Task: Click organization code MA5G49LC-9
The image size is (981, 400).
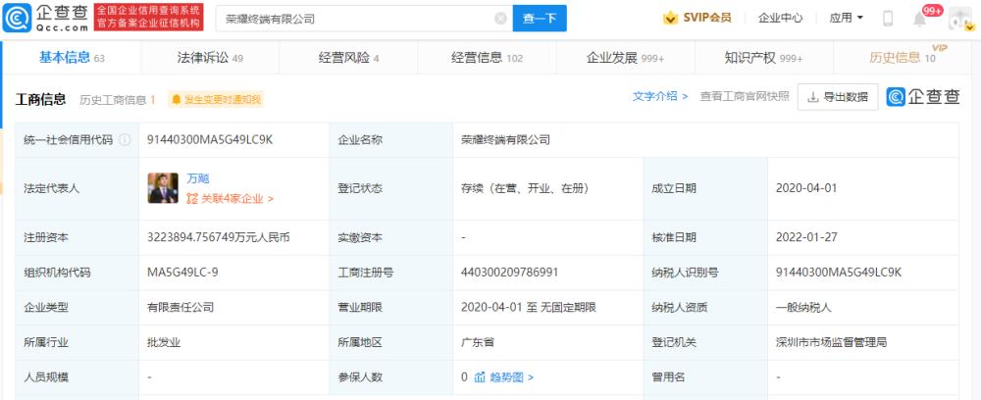Action: point(182,273)
